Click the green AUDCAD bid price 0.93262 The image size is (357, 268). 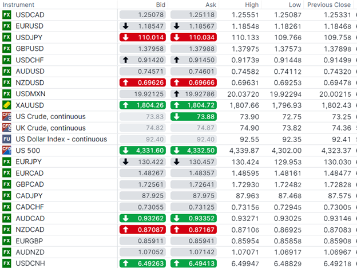[143, 218]
